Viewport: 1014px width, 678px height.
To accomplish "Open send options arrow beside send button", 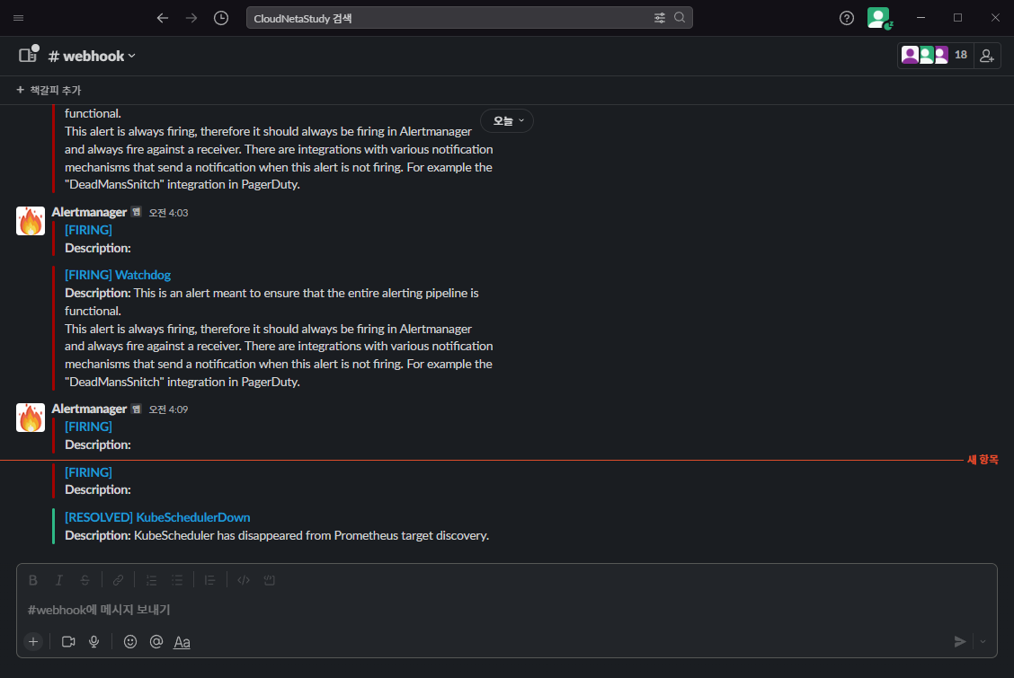I will (983, 641).
